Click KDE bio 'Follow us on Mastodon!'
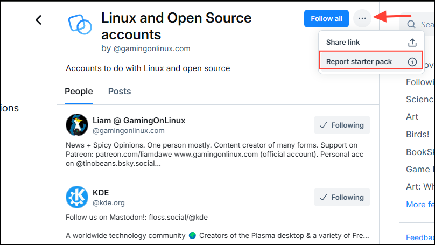Viewport: 435px width, 245px height. click(x=137, y=217)
